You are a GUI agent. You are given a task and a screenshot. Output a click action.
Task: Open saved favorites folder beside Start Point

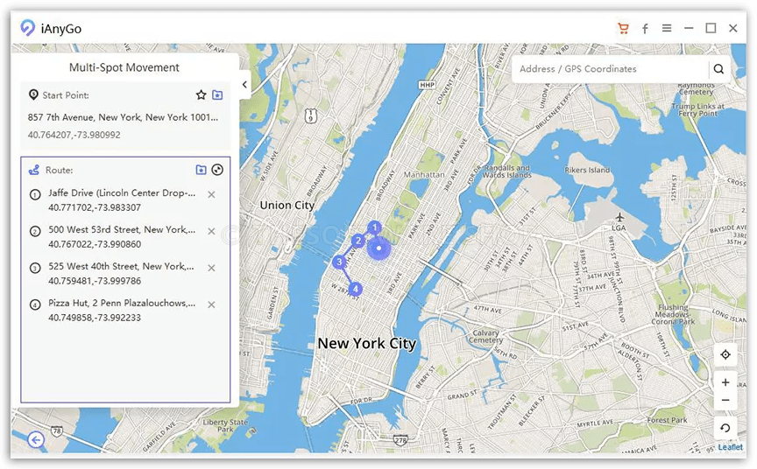(x=218, y=95)
